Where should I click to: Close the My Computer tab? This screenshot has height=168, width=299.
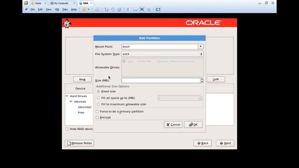point(74,3)
